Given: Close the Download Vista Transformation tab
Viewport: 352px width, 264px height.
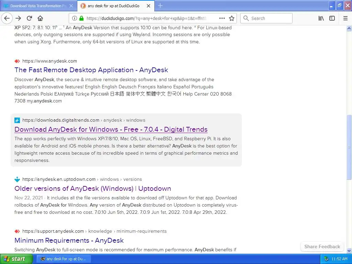Looking at the screenshot, I should [x=71, y=6].
